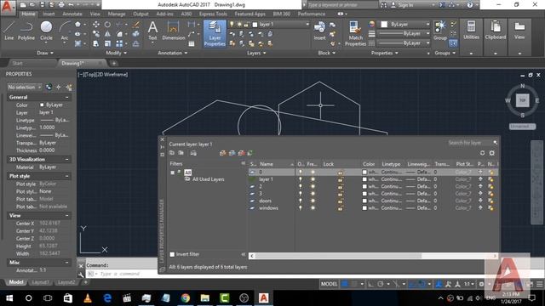Viewport: 545px width, 306px height.
Task: Open the Output ribbon tab
Action: [x=141, y=14]
